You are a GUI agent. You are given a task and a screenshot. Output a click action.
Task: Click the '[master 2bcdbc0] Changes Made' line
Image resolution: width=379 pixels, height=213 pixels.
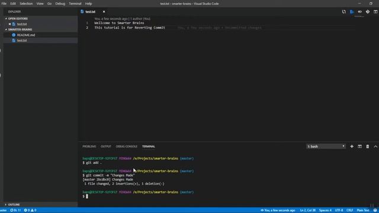click(x=108, y=179)
